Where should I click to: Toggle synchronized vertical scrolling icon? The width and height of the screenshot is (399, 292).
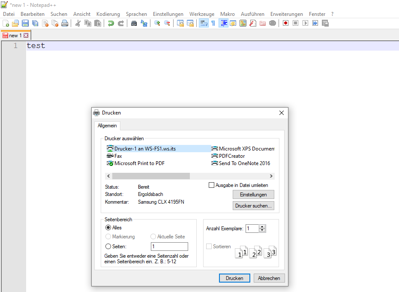180,24
